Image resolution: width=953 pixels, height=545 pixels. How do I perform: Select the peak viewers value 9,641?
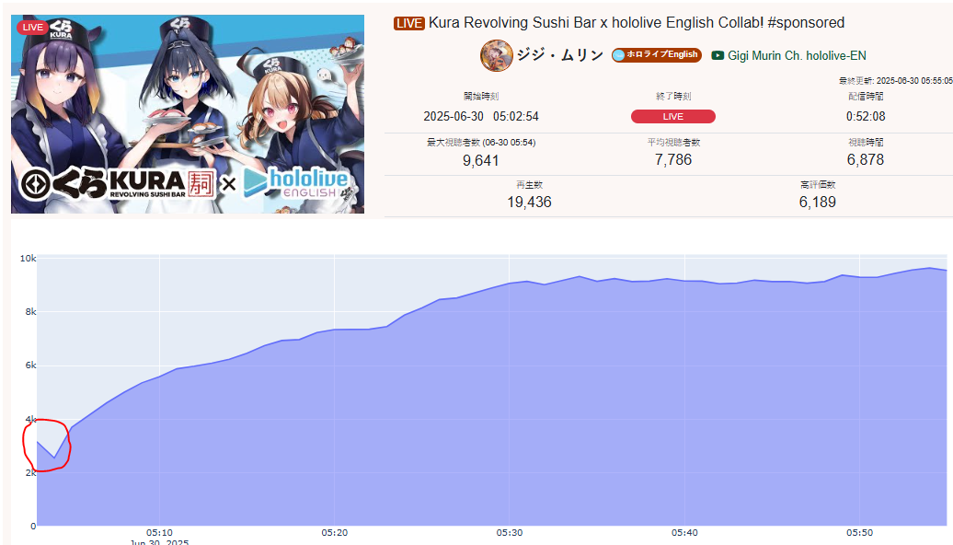pyautogui.click(x=481, y=160)
